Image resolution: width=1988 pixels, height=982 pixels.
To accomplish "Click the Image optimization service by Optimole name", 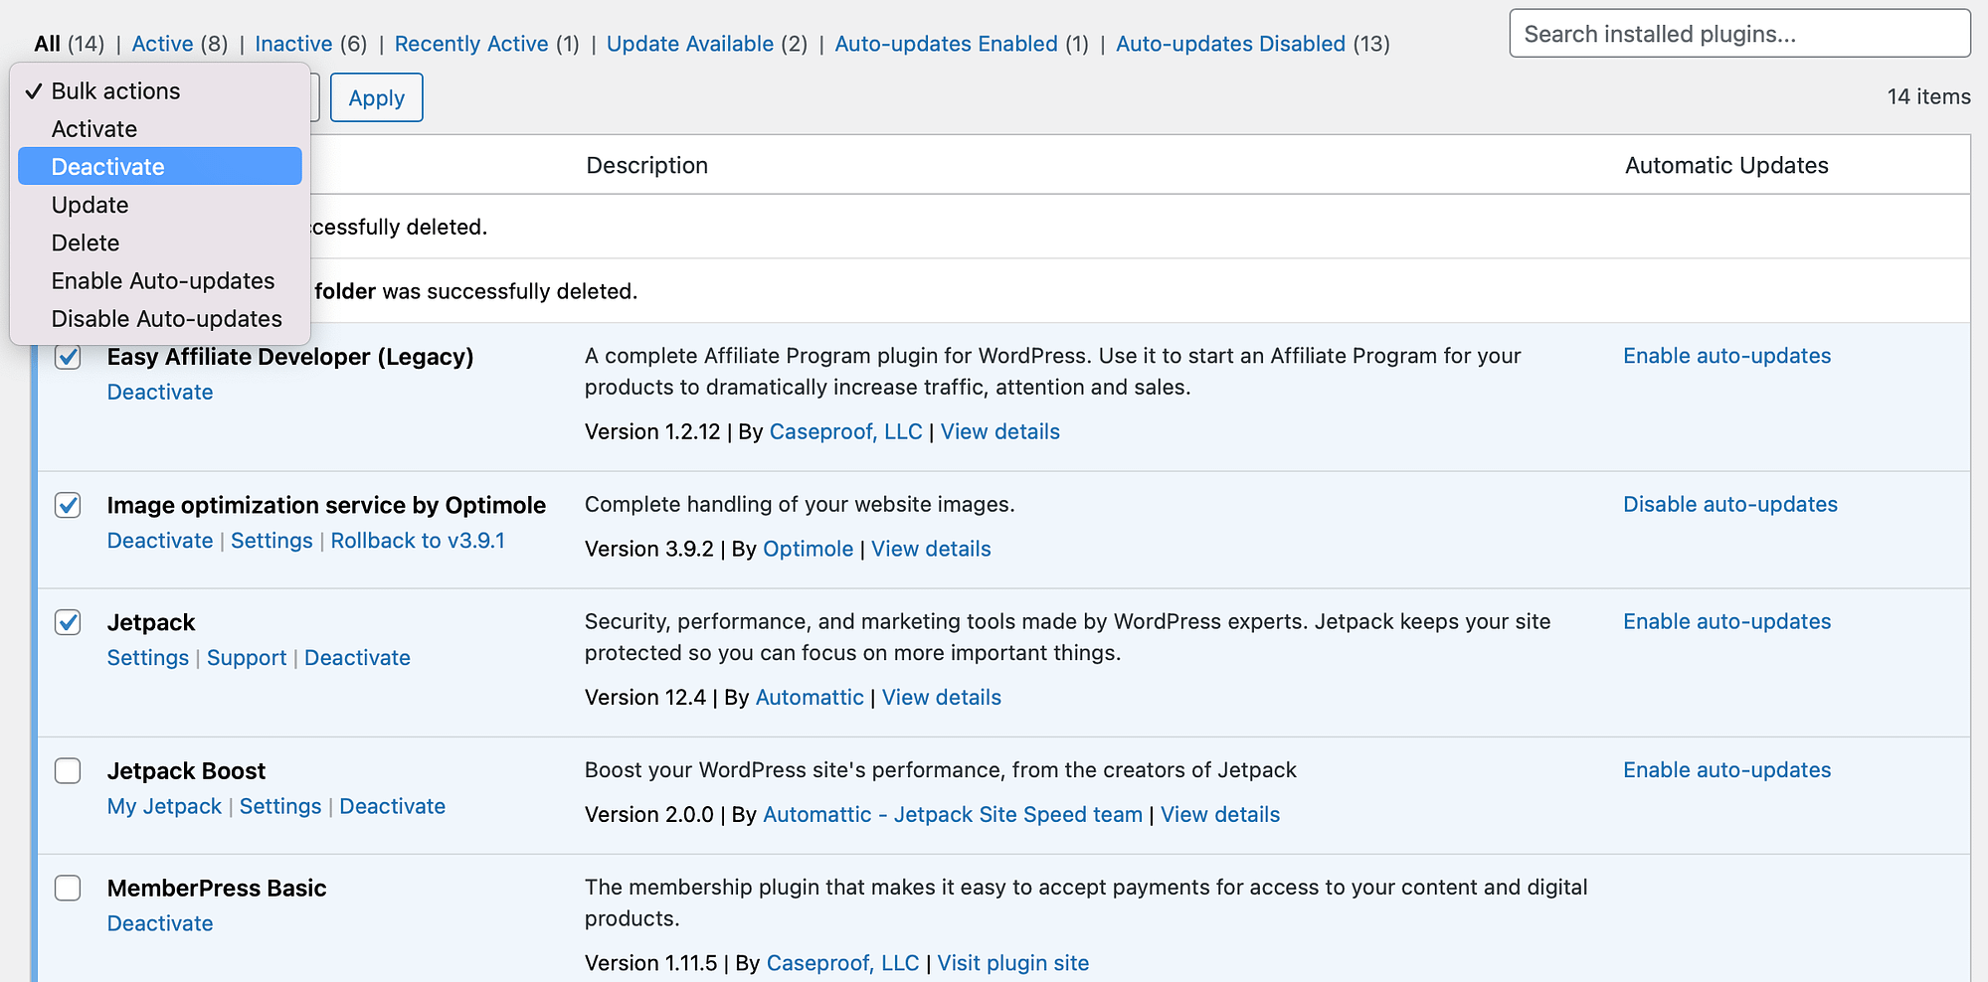I will point(326,505).
